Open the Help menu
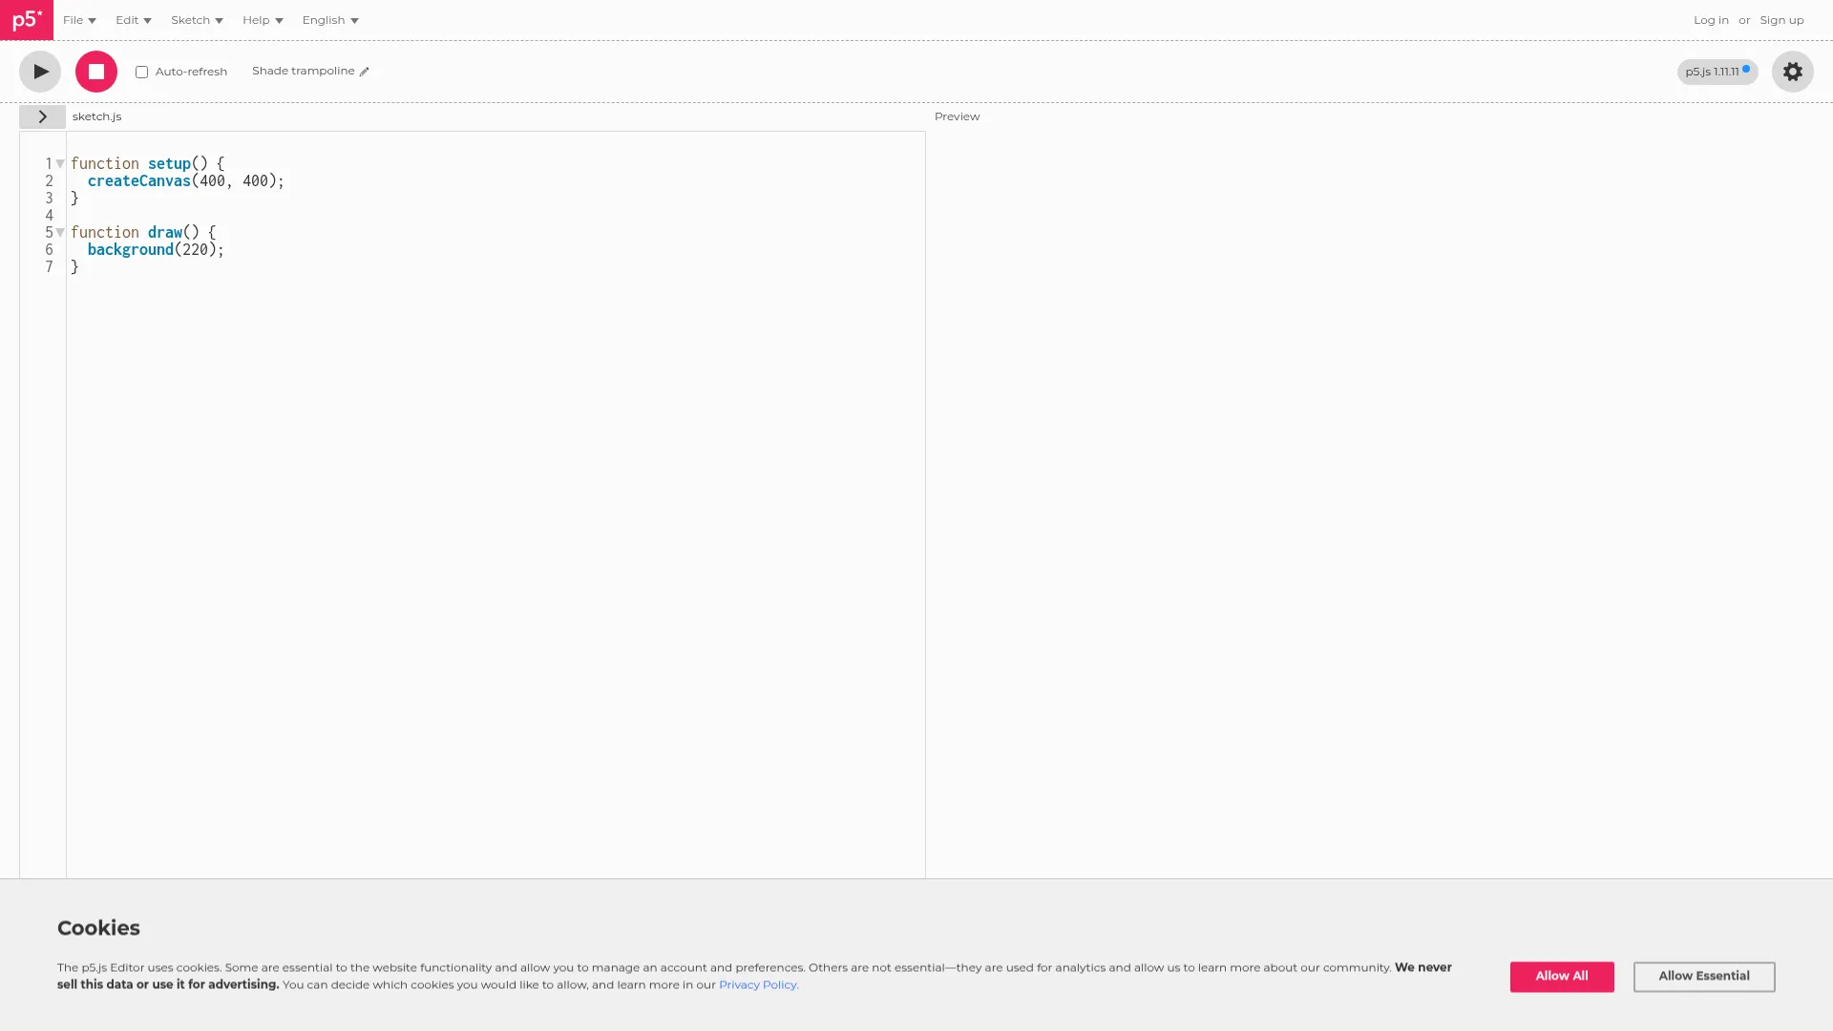Viewport: 1833px width, 1031px height. (263, 20)
